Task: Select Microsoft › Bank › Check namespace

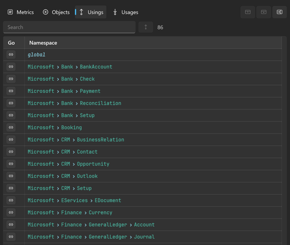Action: click(x=61, y=79)
